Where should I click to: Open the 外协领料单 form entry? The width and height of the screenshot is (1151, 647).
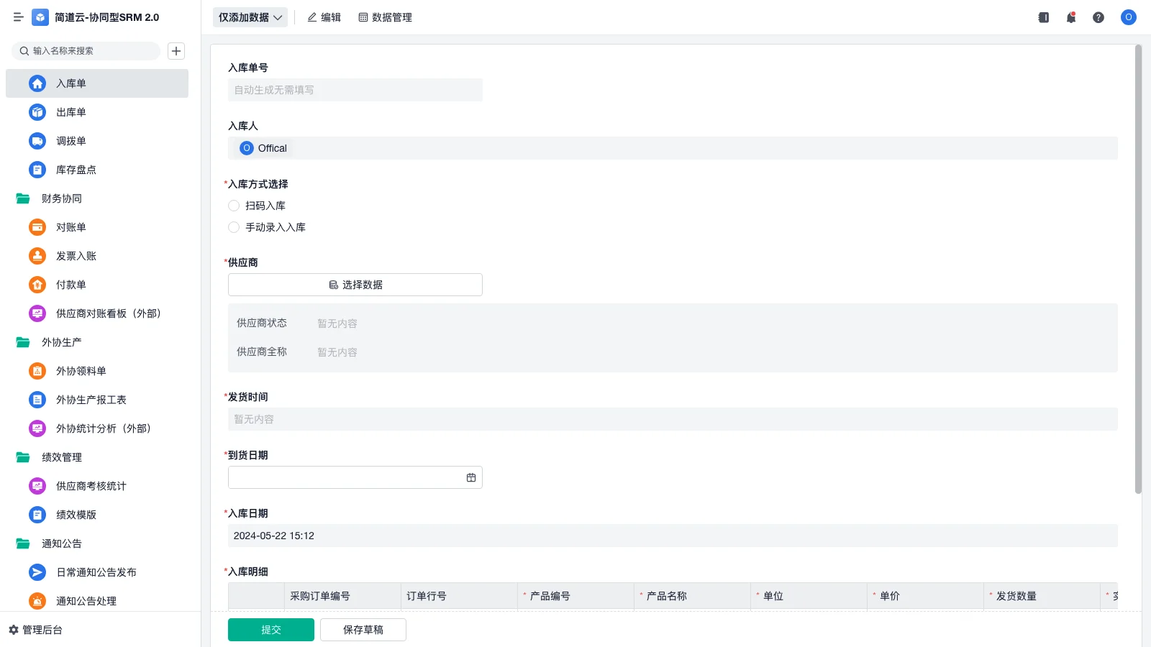click(97, 371)
